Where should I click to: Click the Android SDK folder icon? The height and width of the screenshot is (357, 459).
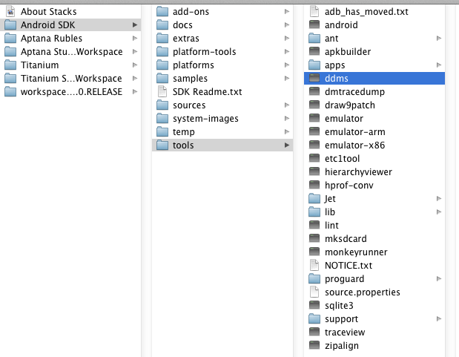[x=10, y=25]
